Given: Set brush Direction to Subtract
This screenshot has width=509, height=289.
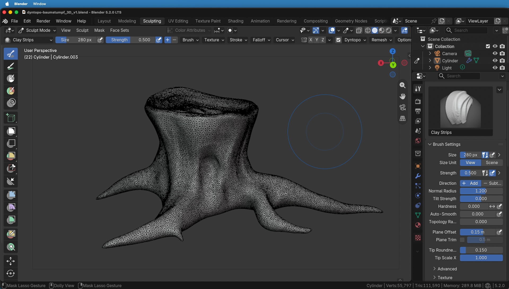Looking at the screenshot, I should tap(492, 183).
